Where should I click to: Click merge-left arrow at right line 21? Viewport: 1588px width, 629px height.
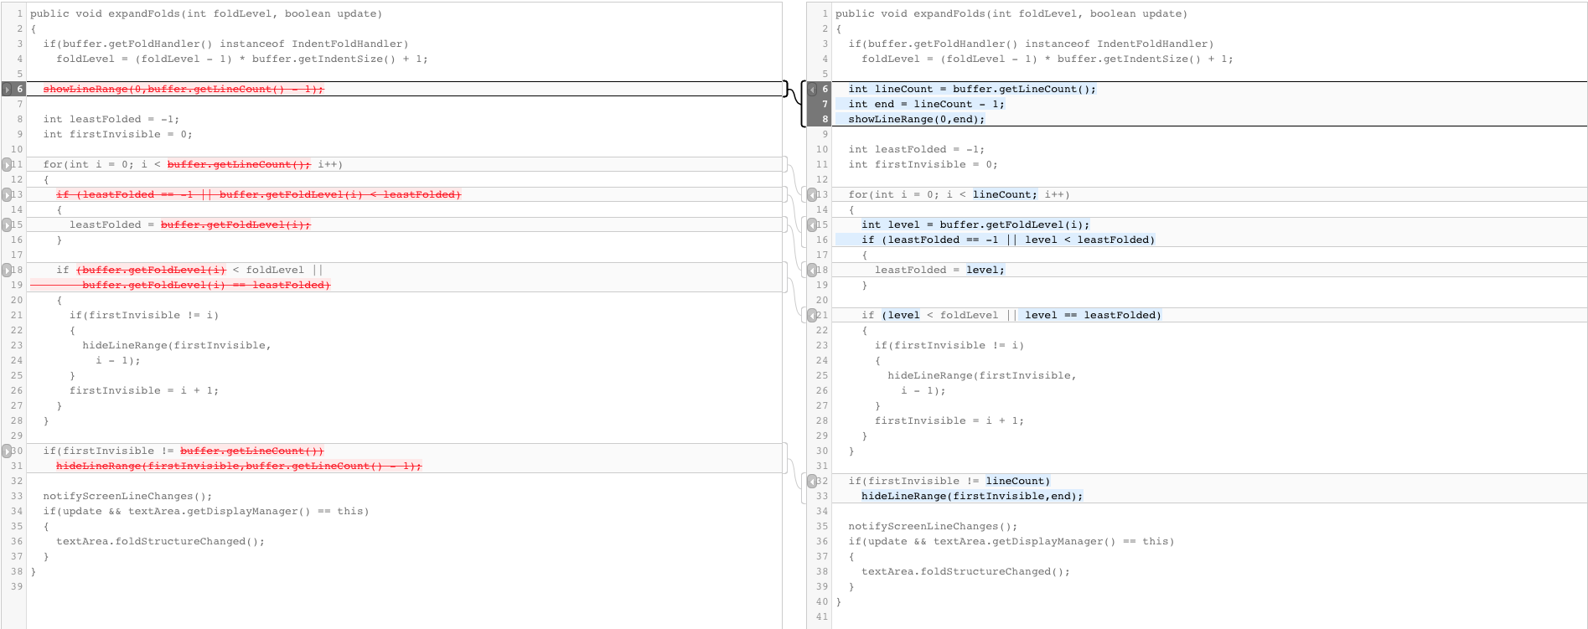(x=812, y=315)
